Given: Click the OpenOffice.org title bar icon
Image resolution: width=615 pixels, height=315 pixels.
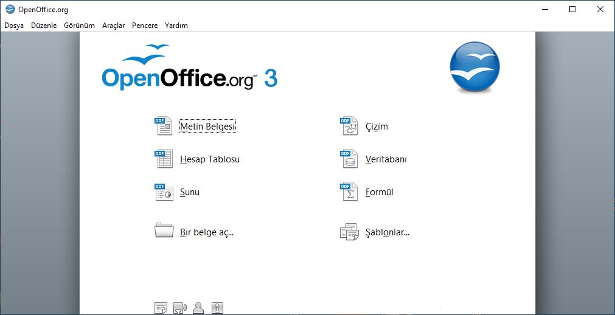Looking at the screenshot, I should point(10,9).
